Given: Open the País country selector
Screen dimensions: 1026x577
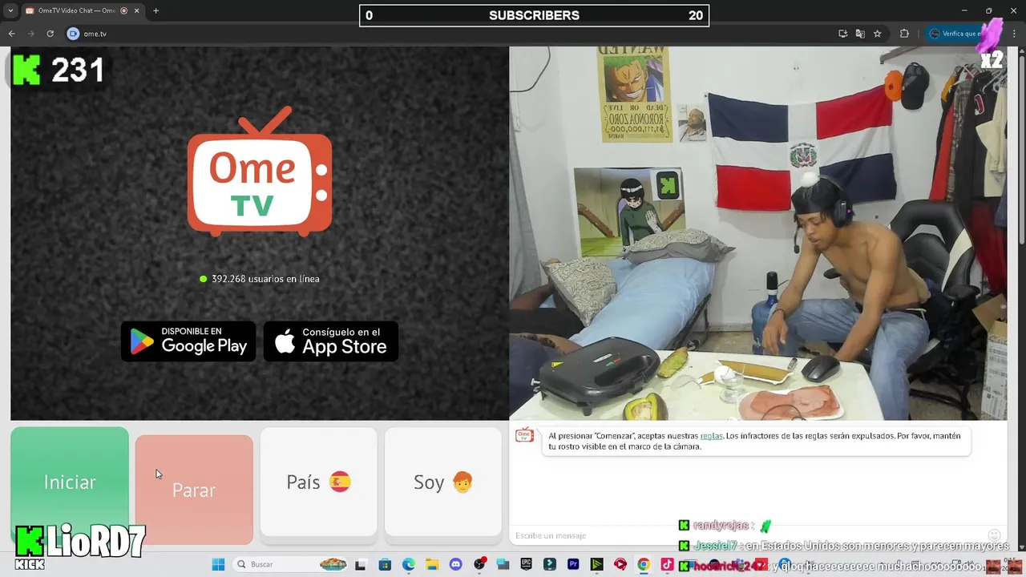Looking at the screenshot, I should pos(318,482).
